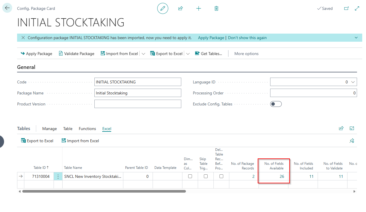Click No. of Fields Included value 11

coord(311,176)
